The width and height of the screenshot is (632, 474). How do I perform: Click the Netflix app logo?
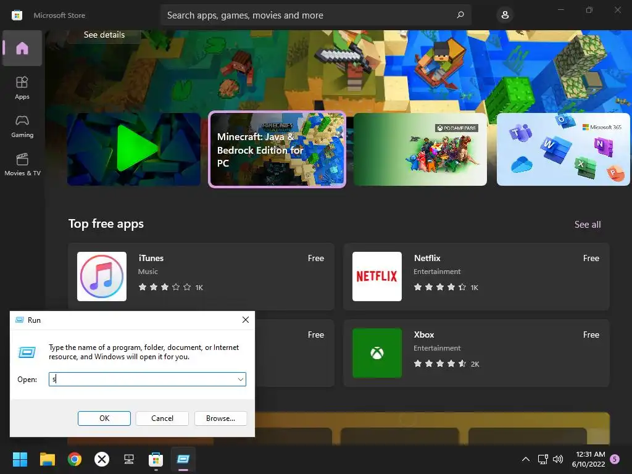coord(377,276)
